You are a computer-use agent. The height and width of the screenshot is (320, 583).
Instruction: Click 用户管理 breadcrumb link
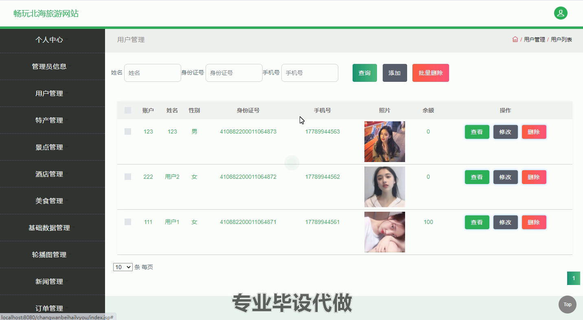click(x=535, y=39)
